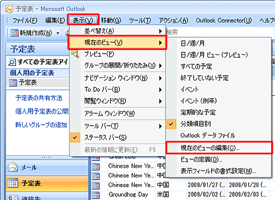Open the 編集(E) menu
This screenshot has width=275, height=200.
coord(55,20)
